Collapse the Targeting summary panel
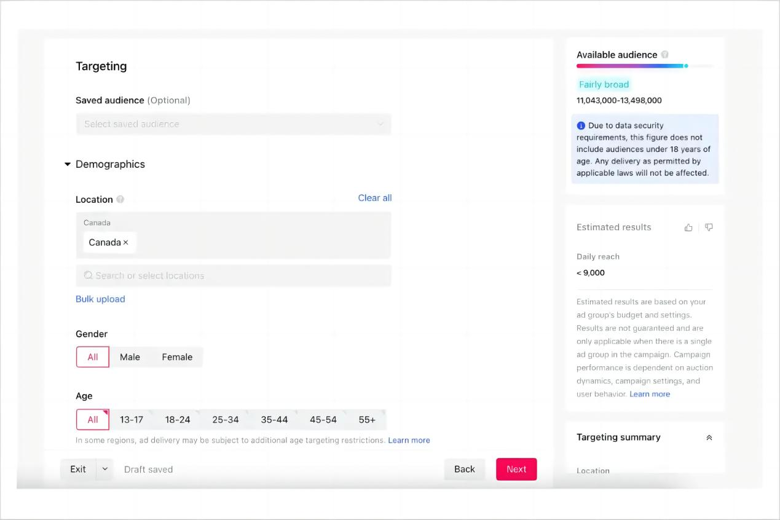 tap(709, 438)
